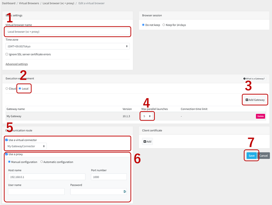Select the Do not keep radio button
Viewport: 272px width, 205px height.
click(x=143, y=25)
